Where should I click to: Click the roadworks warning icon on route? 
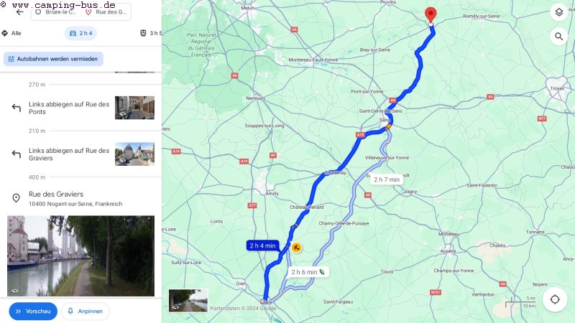point(296,248)
